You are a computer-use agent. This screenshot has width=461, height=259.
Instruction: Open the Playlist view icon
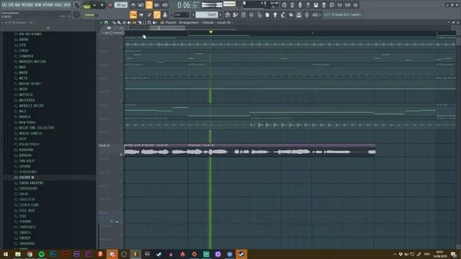pos(228,14)
